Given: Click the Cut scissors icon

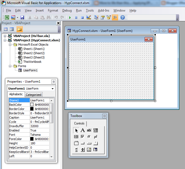Looking at the screenshot, I should coord(30,18).
